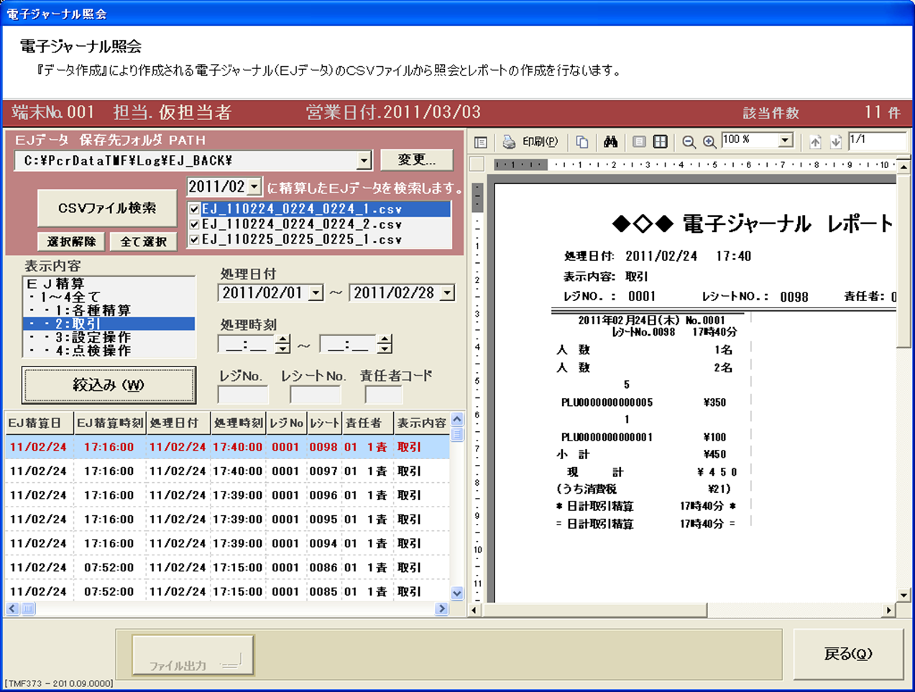The image size is (915, 692).
Task: Select the row with receipt 0086
Action: pos(227,568)
